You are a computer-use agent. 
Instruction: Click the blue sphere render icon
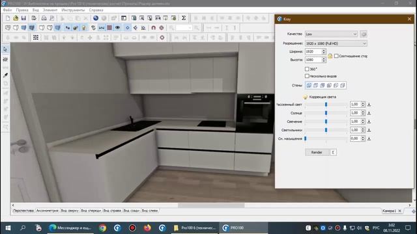(96, 18)
